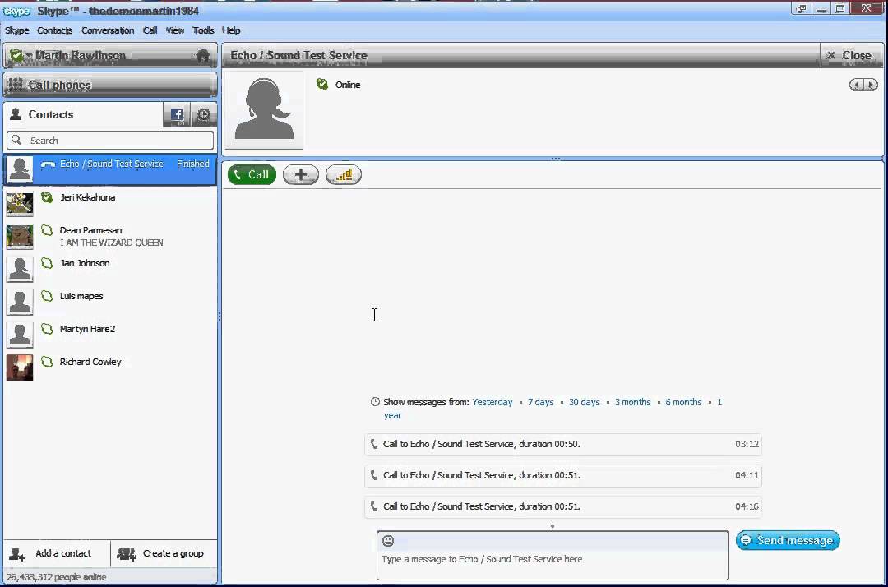The image size is (888, 587).
Task: Select Echo / Sound Test Service contact
Action: [110, 169]
